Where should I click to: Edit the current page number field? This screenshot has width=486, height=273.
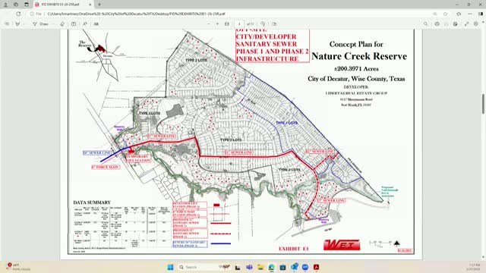(x=239, y=24)
